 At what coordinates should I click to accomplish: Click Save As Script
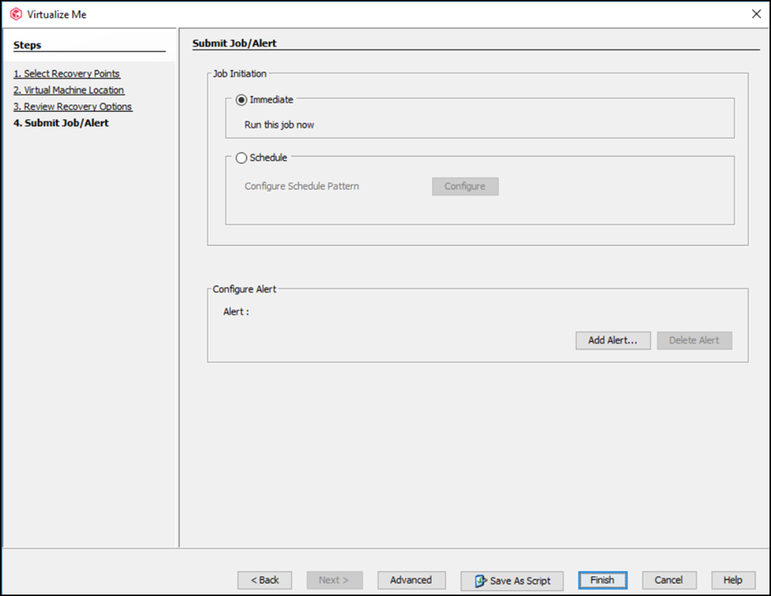tap(511, 580)
